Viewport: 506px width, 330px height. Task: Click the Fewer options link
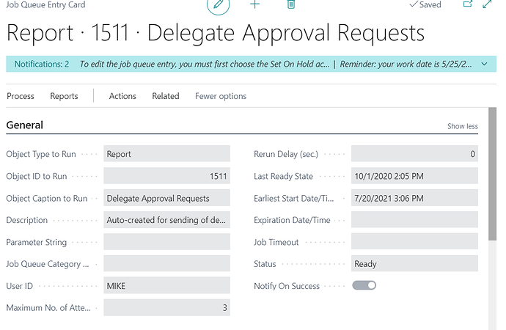[x=221, y=96]
